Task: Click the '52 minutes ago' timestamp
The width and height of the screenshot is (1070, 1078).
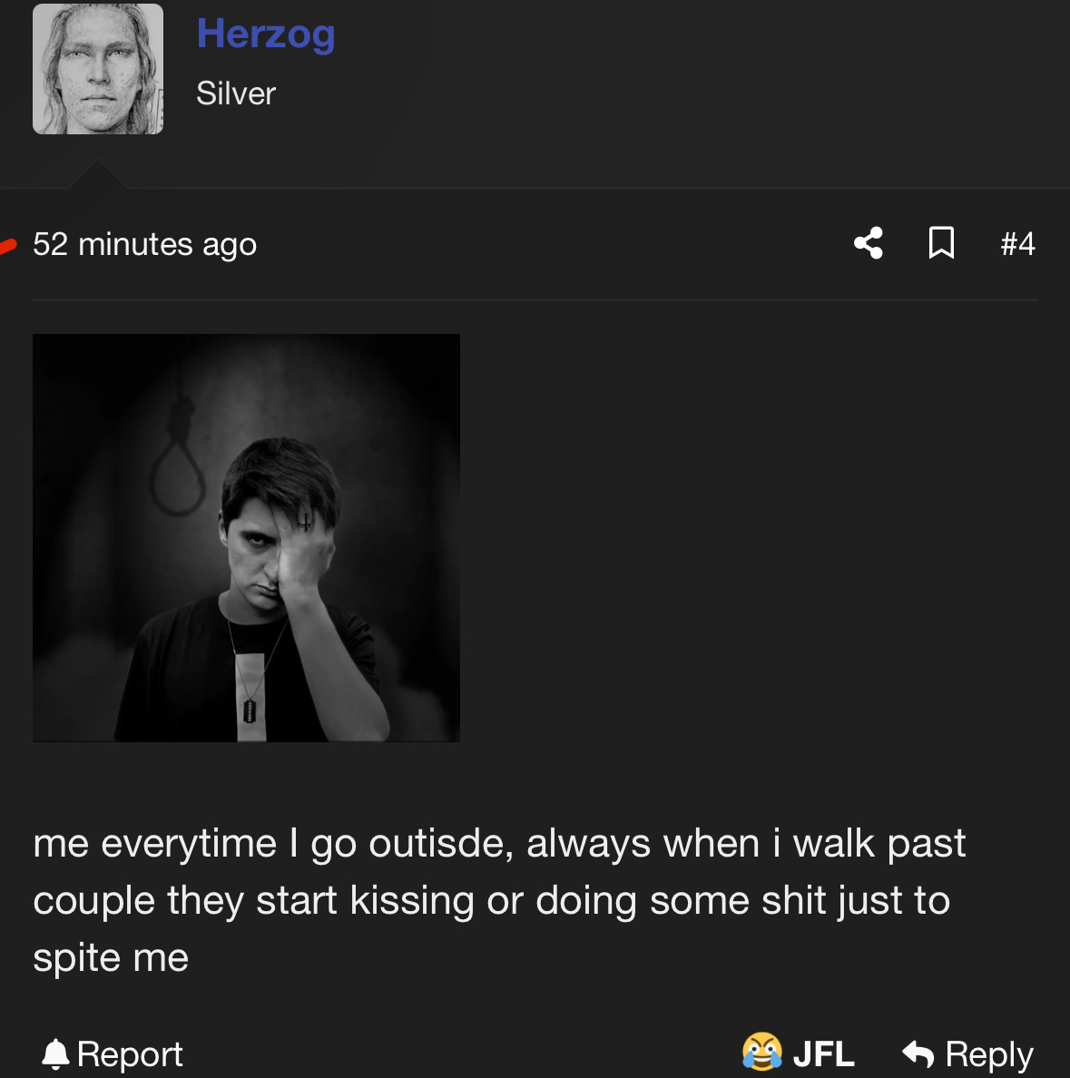Action: pos(145,244)
